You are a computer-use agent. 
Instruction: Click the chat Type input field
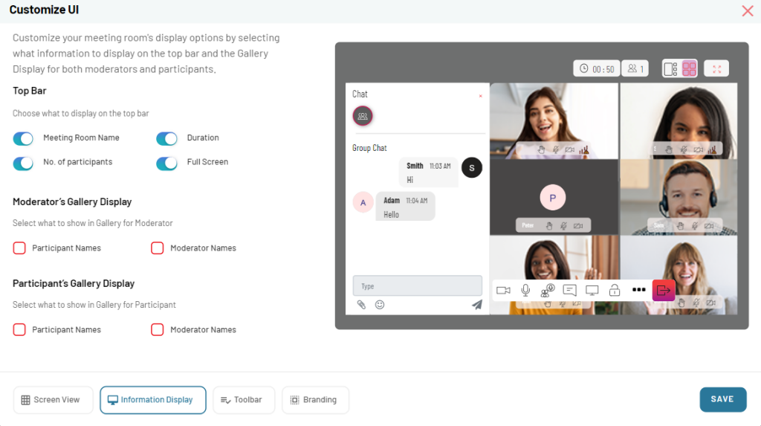coord(418,286)
